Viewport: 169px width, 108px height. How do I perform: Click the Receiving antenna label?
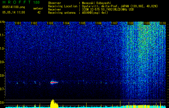click(62, 13)
